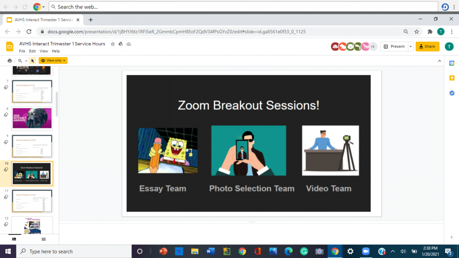Open the Google Tasks side panel

click(452, 93)
